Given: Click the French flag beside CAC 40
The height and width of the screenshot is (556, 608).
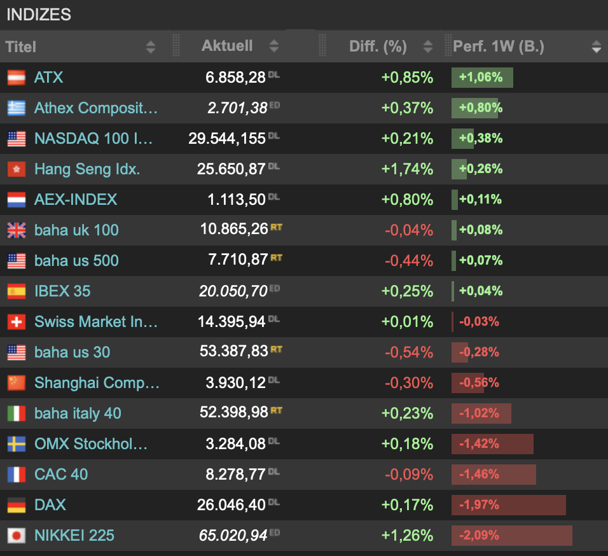Looking at the screenshot, I should point(17,475).
